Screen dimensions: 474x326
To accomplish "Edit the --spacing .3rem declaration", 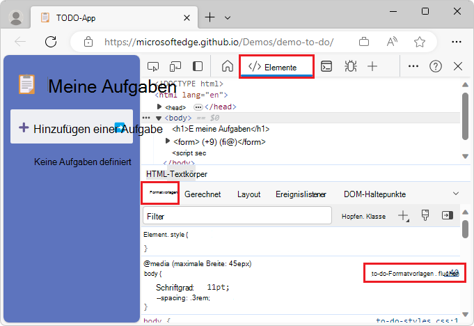I will [x=183, y=298].
